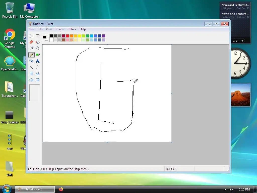Select the Pencil tool
Viewport: 257px width, 193px height.
(x=31, y=55)
